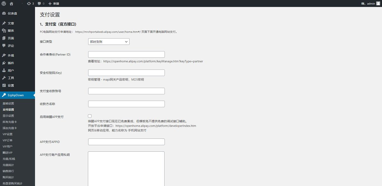
Task: Click the keyManage.htm?keyType=partner URL text
Action: [x=153, y=61]
